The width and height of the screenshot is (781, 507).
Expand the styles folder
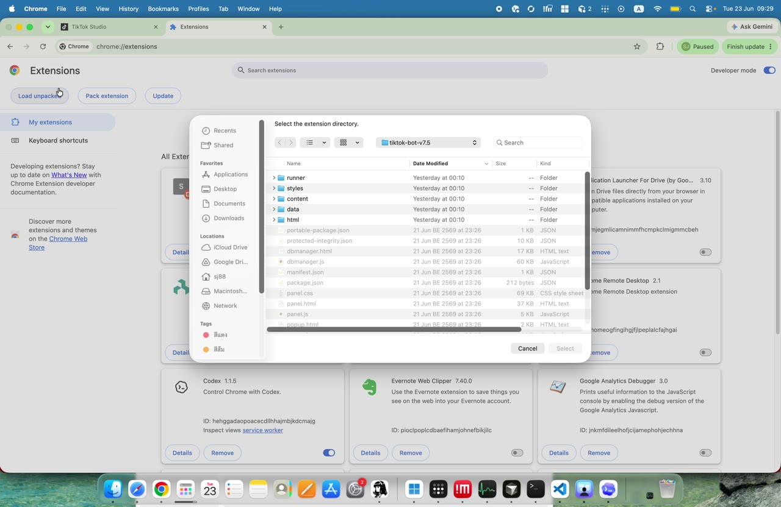coord(274,188)
